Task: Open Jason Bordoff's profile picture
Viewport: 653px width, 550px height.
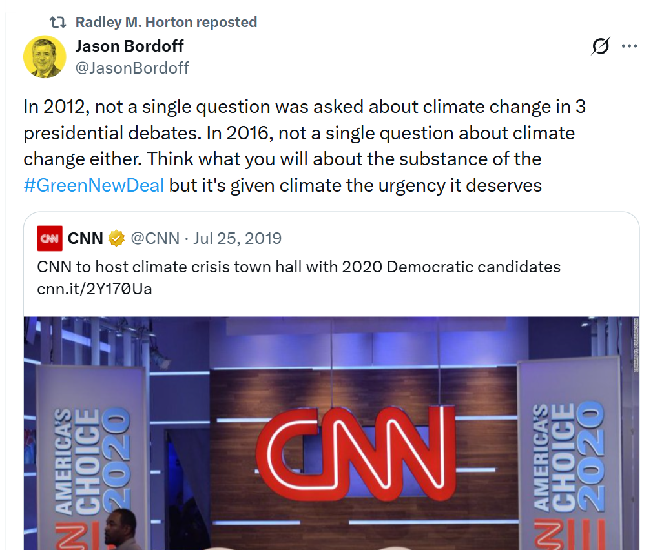Action: pos(45,57)
